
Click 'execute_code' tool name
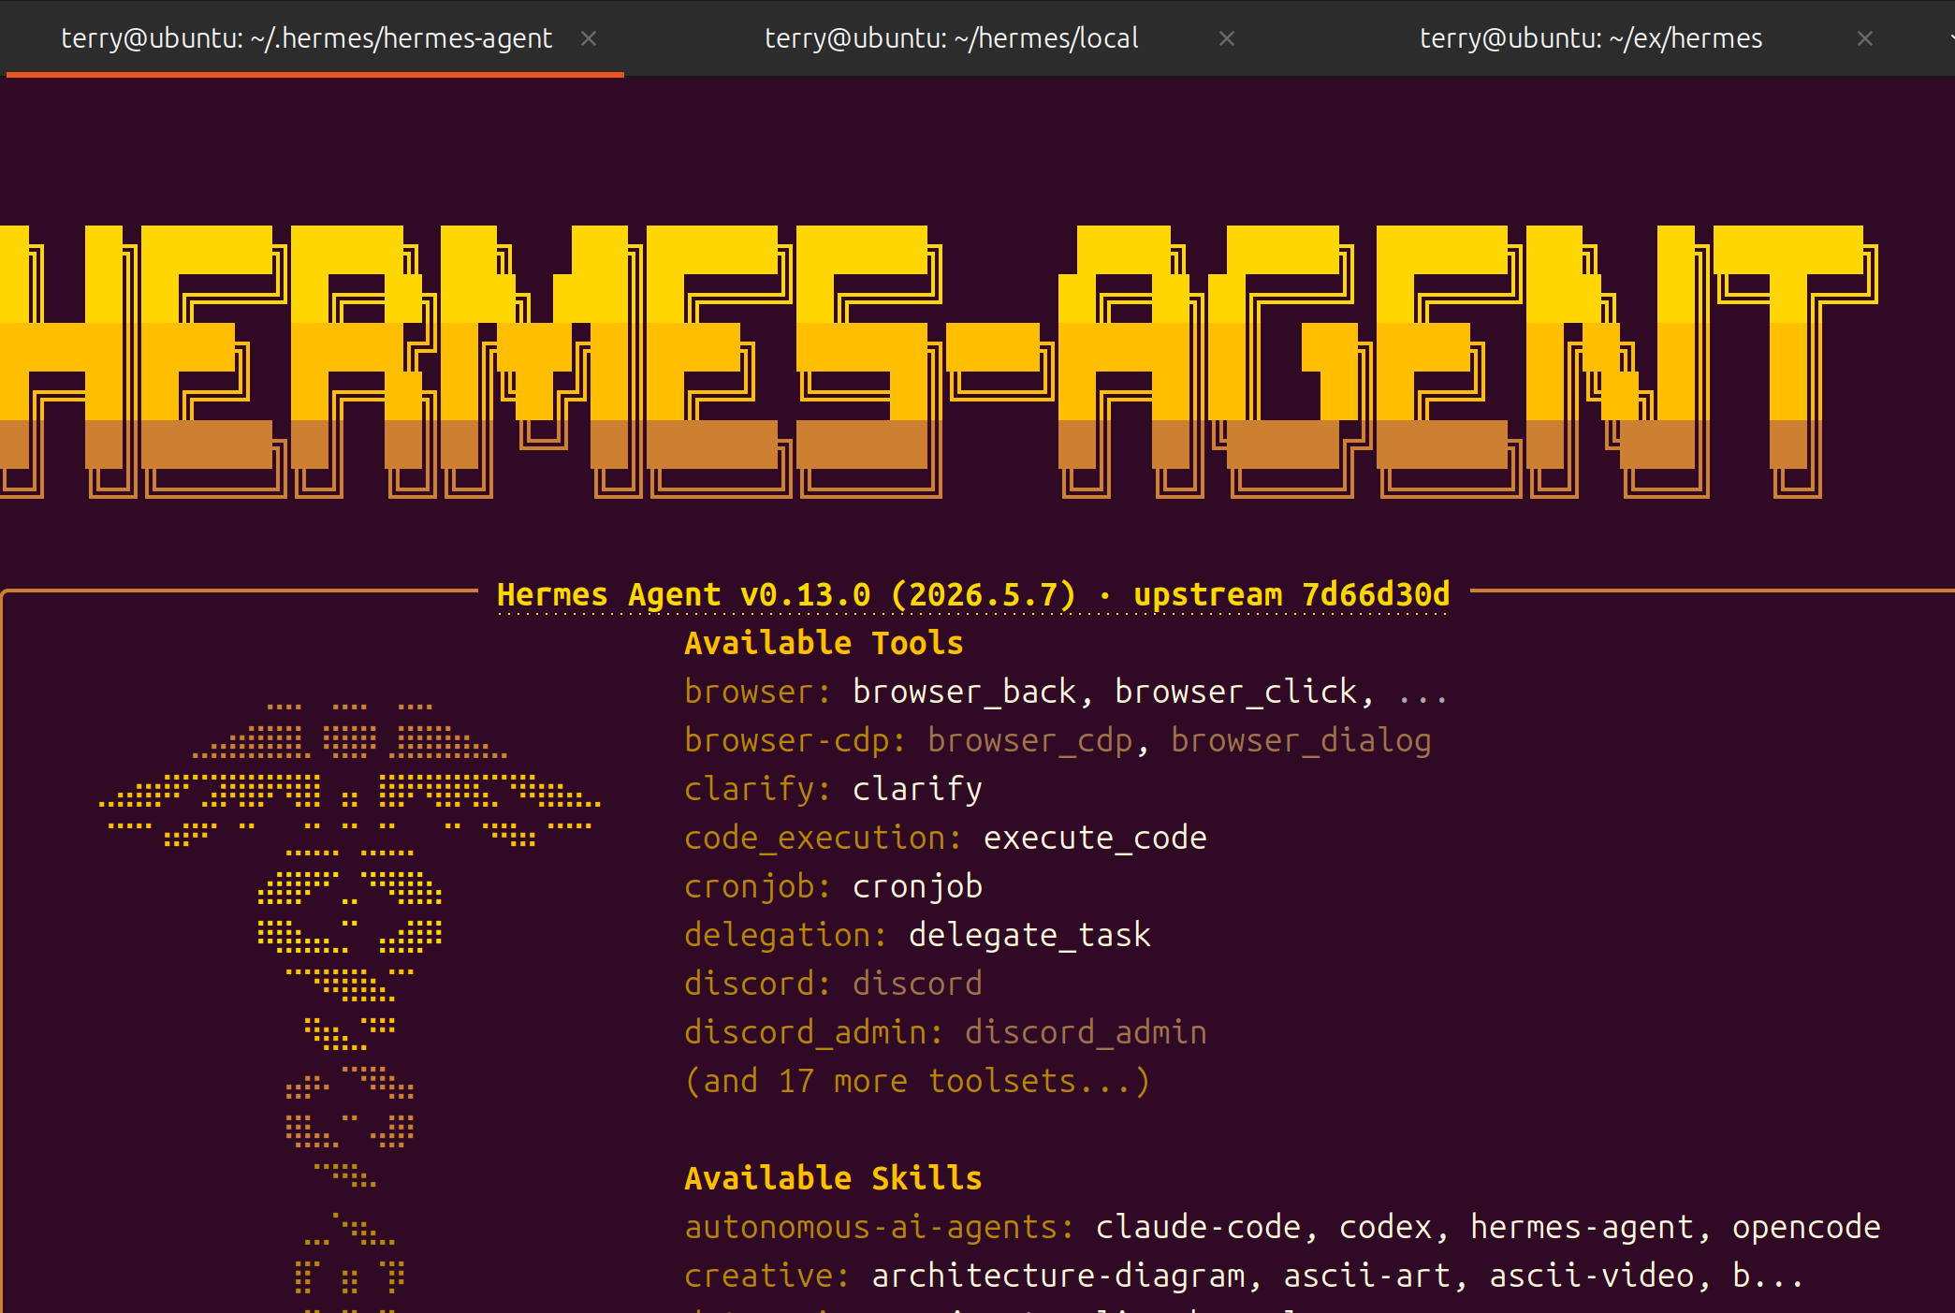click(1095, 838)
